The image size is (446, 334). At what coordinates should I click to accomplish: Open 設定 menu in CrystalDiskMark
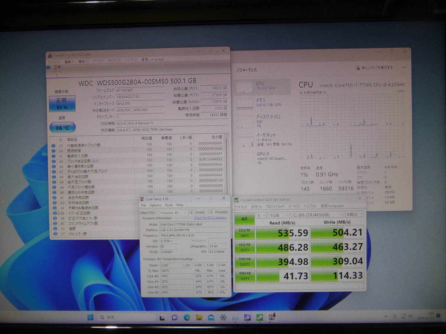[x=256, y=206]
